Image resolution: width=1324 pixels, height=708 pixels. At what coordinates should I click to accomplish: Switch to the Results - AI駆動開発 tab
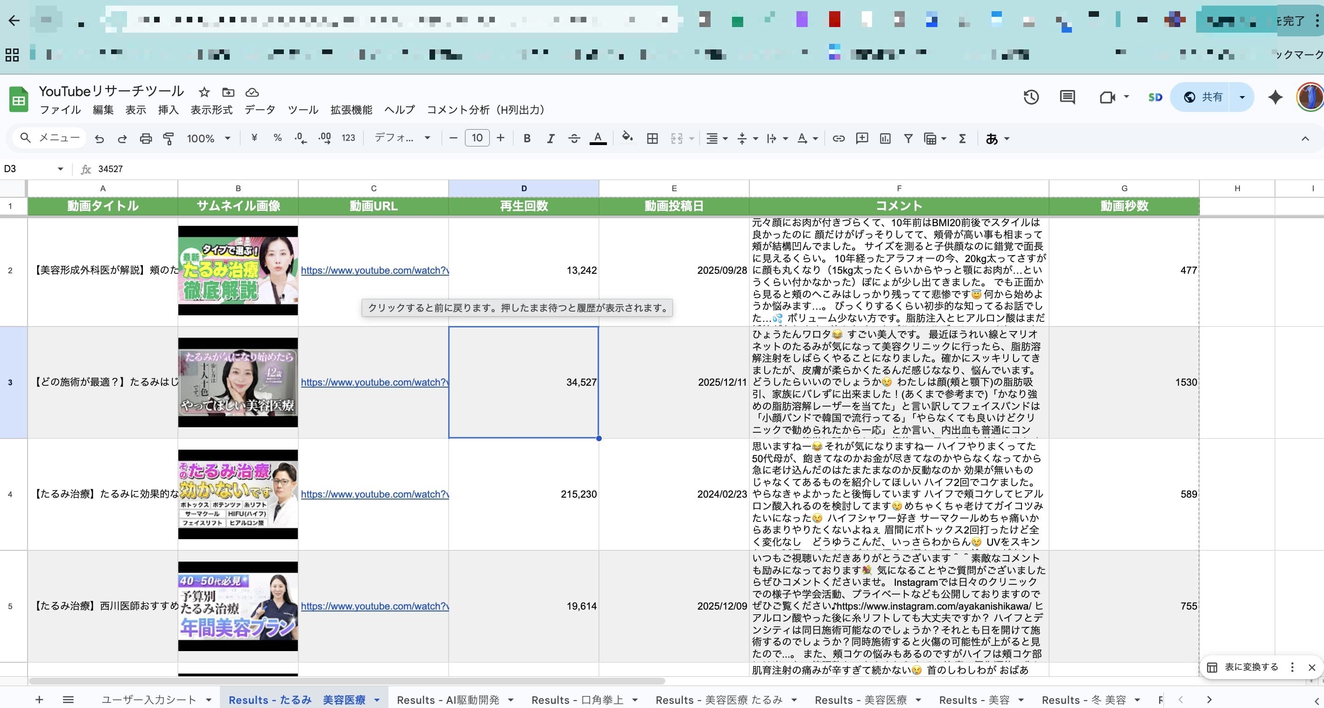(448, 700)
